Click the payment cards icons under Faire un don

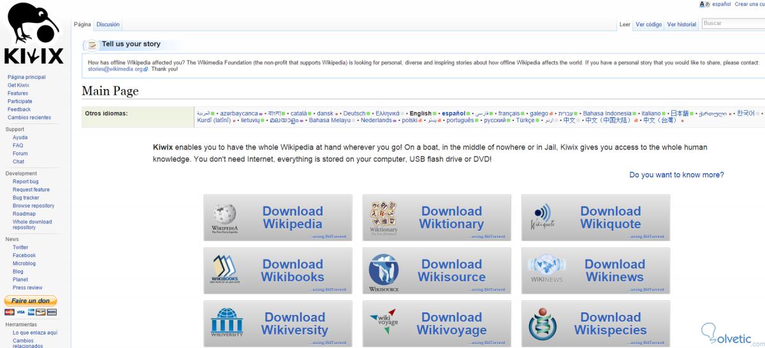pyautogui.click(x=31, y=312)
